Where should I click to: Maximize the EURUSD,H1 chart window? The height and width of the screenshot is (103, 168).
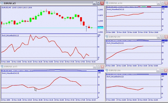pyautogui.click(x=162, y=37)
